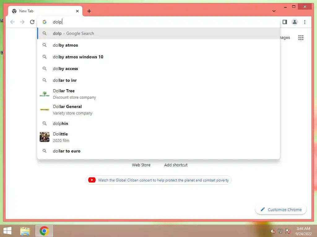This screenshot has width=317, height=237.
Task: Choose the Dollar Tree suggestion
Action: (x=159, y=94)
